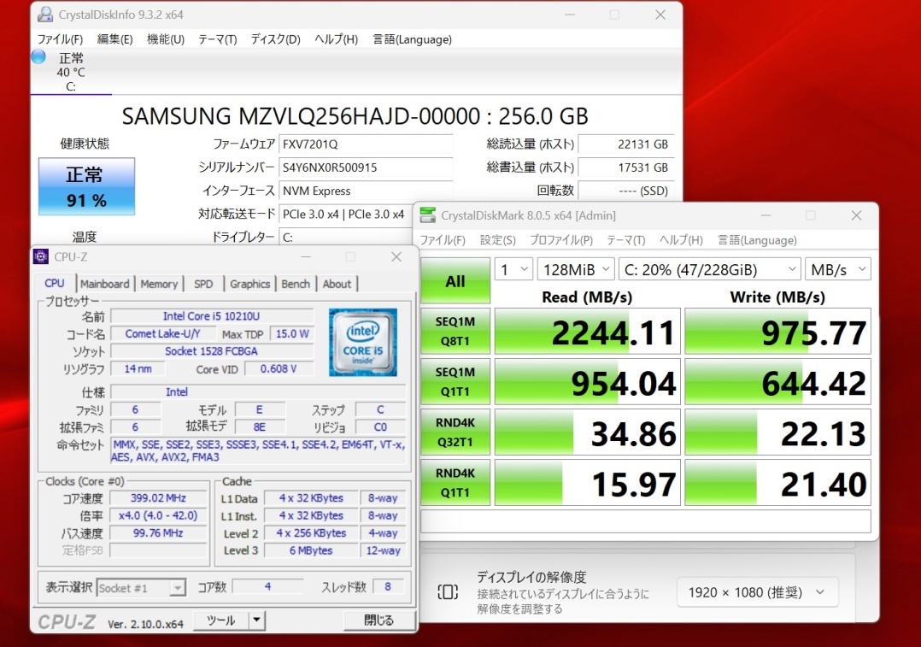Image resolution: width=921 pixels, height=647 pixels.
Task: Open ヘルプ(H) menu in CrystalDiskInfo
Action: [336, 39]
